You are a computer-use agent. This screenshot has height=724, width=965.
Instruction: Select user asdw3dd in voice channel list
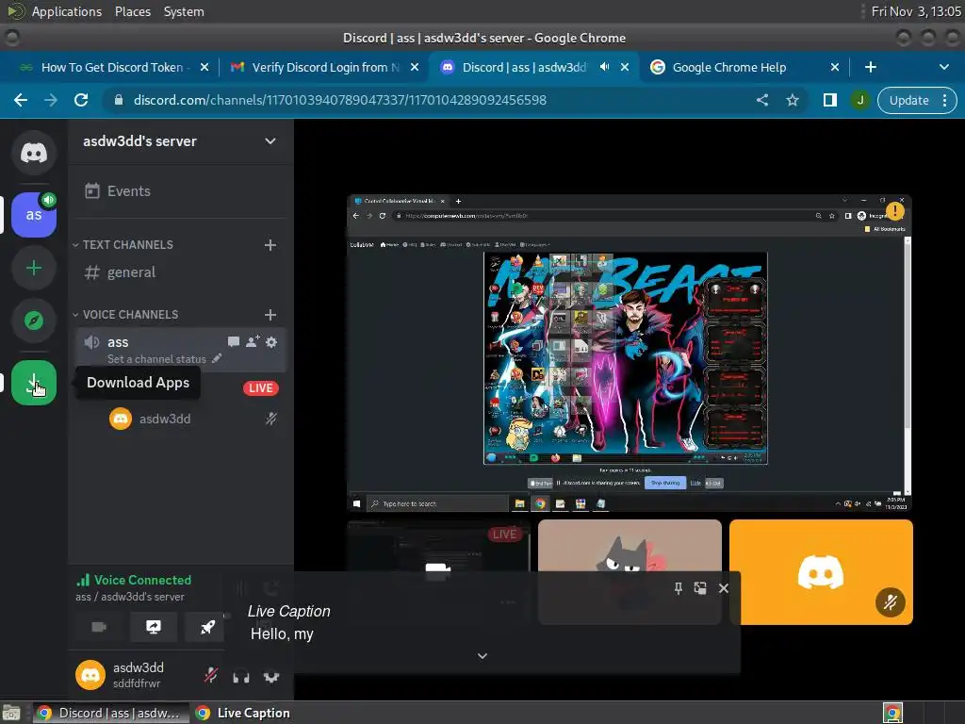coord(181,419)
